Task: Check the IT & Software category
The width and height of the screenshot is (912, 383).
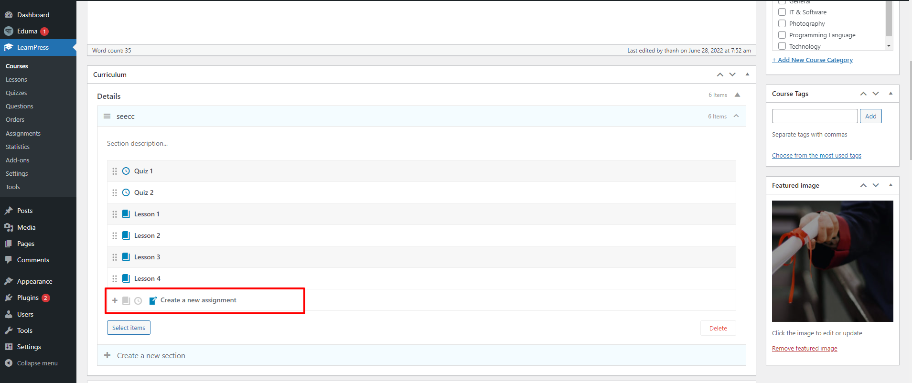Action: [x=782, y=12]
